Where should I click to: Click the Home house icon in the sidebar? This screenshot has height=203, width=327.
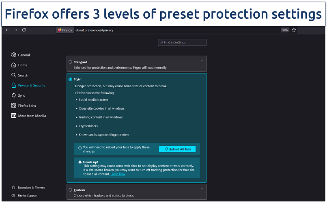(x=14, y=65)
